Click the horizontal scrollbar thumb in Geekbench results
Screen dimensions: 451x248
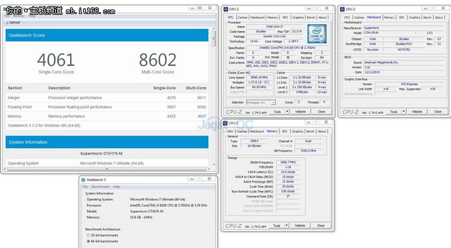coord(107,168)
